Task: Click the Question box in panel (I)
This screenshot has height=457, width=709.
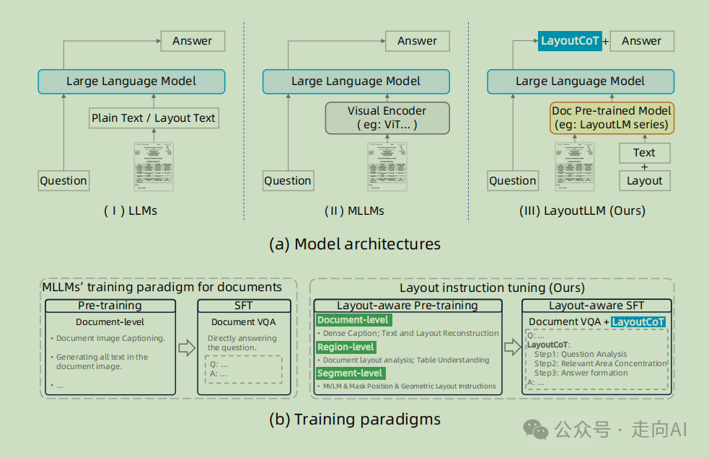Action: tap(63, 181)
